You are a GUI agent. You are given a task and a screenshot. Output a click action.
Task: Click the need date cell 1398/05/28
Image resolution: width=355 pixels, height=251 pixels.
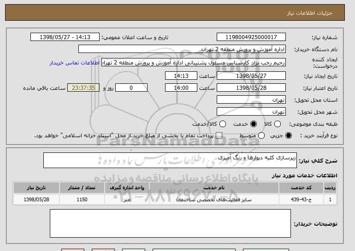[x=36, y=199]
